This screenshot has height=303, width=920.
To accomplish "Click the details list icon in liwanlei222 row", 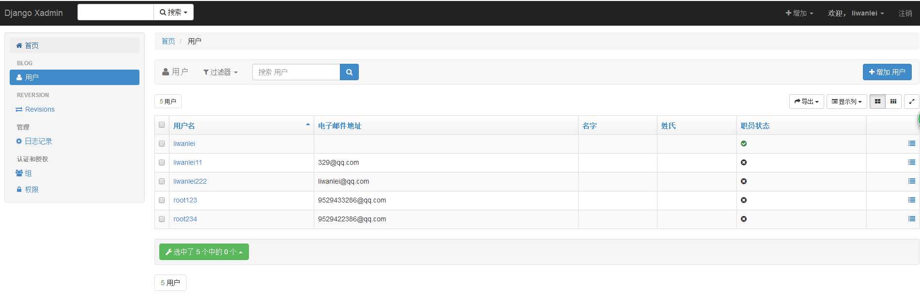I will (912, 181).
